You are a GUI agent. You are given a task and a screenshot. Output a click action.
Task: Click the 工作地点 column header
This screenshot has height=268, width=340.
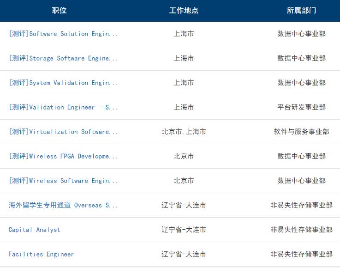[x=184, y=11]
